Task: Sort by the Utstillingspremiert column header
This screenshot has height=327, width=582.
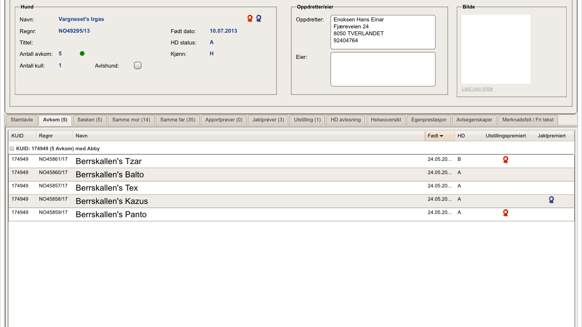Action: click(x=506, y=136)
